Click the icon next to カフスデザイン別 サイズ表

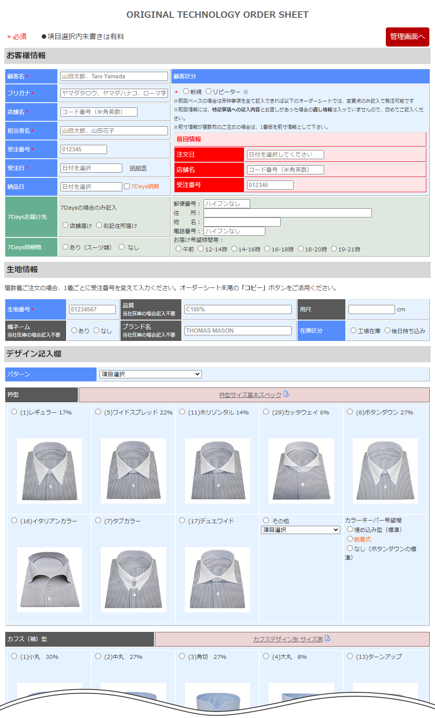click(x=328, y=638)
